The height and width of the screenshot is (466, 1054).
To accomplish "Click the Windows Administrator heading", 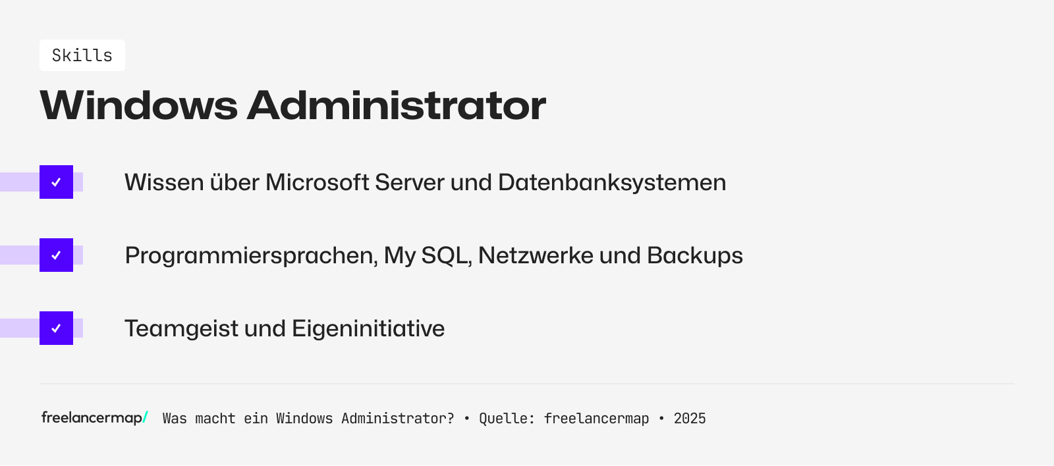I will click(292, 105).
